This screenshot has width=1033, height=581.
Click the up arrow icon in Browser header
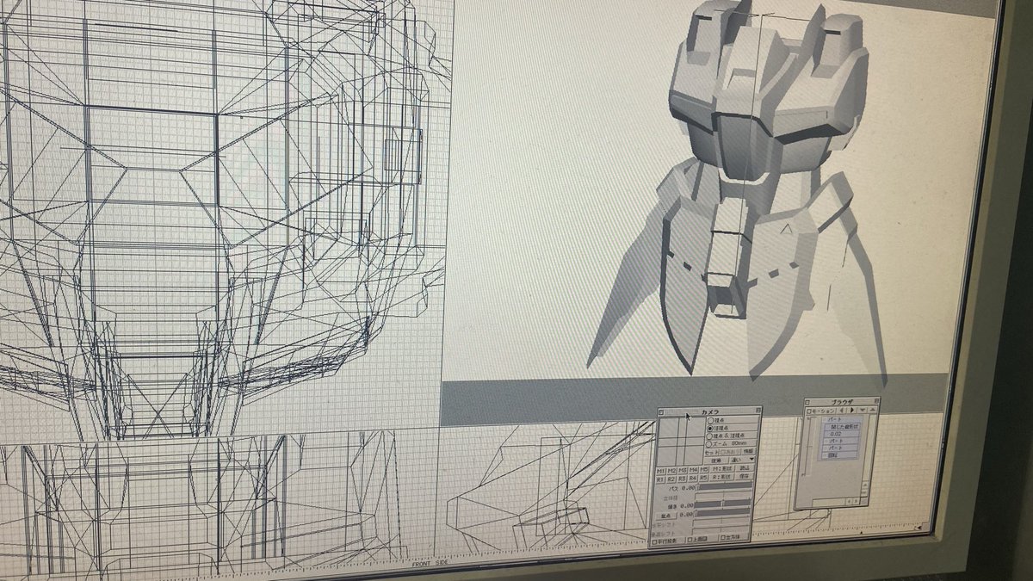pos(872,411)
